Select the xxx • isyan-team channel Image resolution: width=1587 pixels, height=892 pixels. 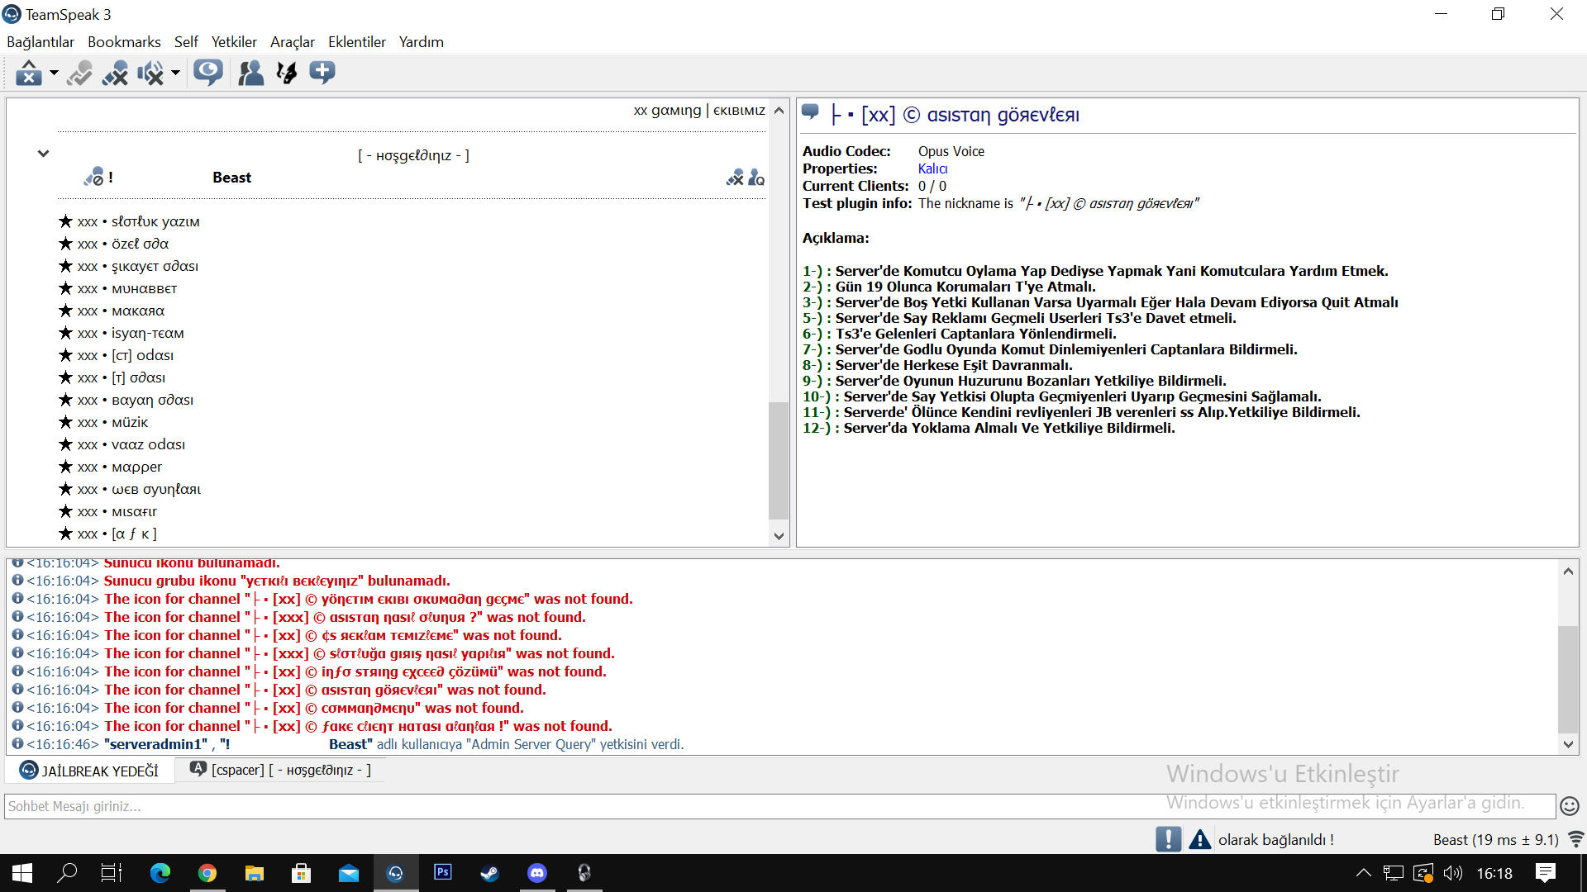point(131,333)
